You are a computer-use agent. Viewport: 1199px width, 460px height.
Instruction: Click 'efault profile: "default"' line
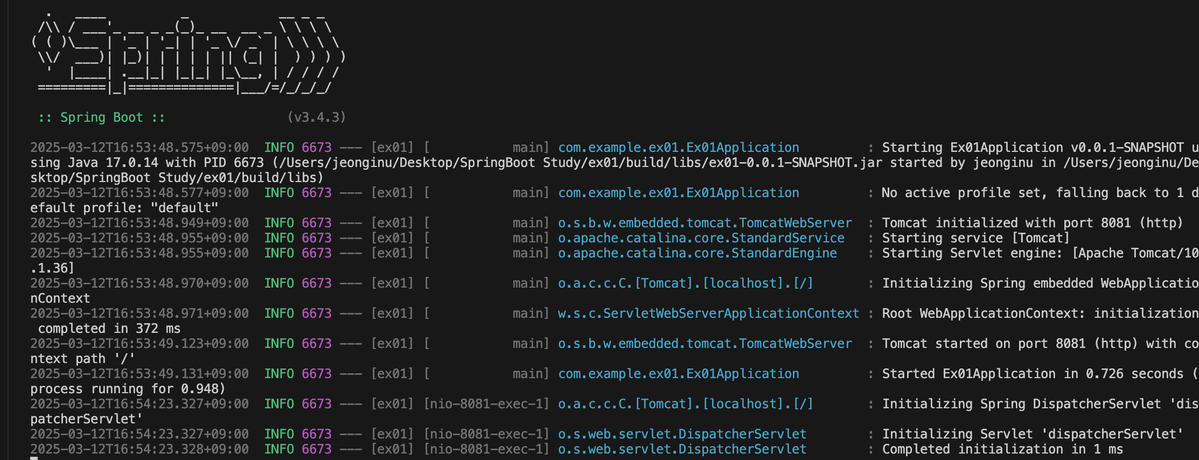(x=124, y=208)
